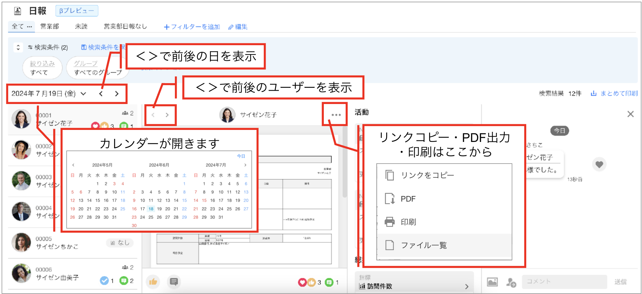642x294 pixels.
Task: Switch to the 未読 tab
Action: pos(81,26)
